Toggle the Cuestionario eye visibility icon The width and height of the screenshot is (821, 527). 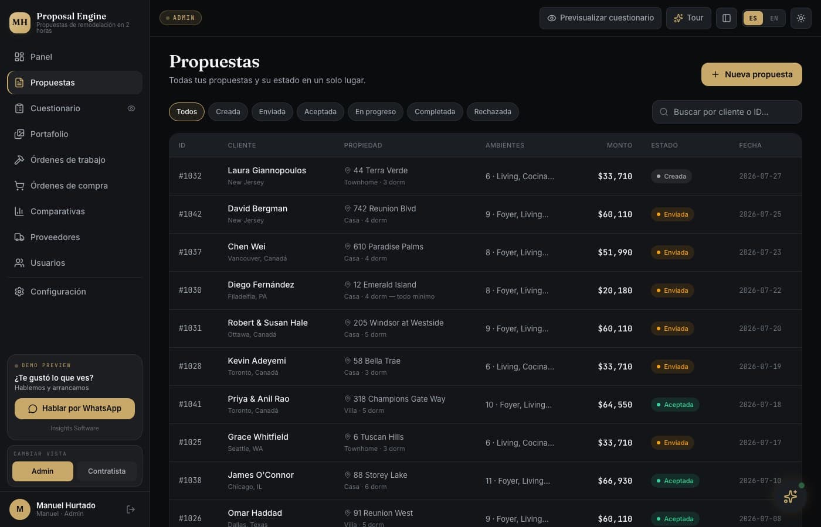131,108
